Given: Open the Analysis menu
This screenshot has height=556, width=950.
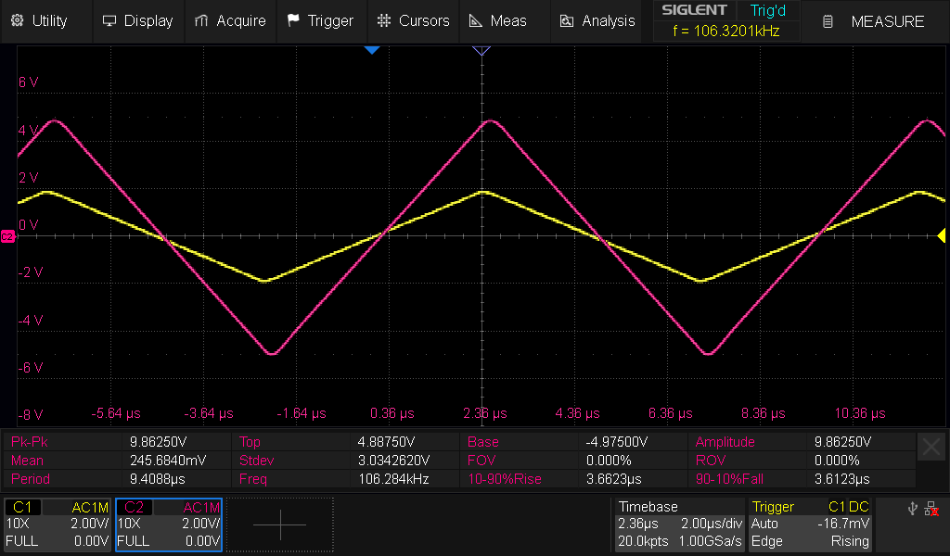Looking at the screenshot, I should click(x=597, y=20).
